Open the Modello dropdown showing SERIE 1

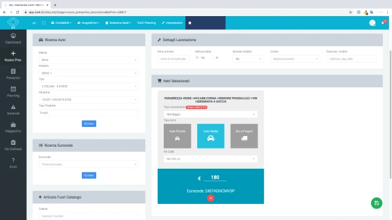pyautogui.click(x=89, y=73)
